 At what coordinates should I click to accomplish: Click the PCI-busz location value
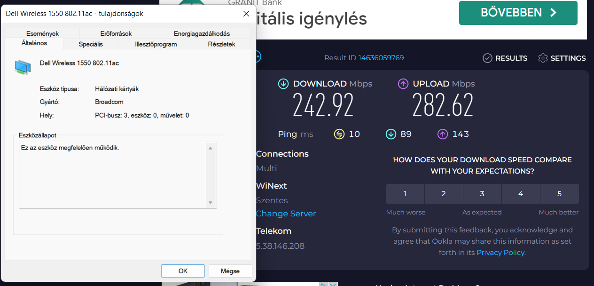tap(142, 115)
